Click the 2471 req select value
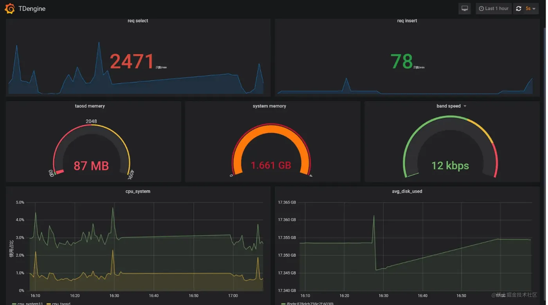548x305 pixels. (x=132, y=62)
